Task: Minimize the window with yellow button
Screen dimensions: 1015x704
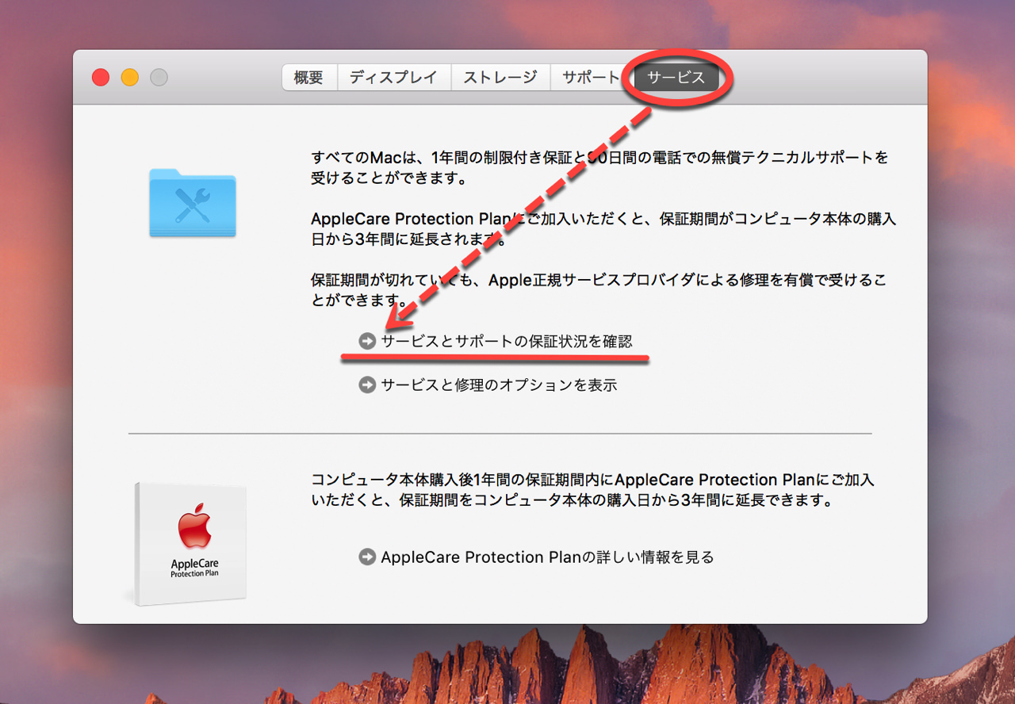Action: point(130,78)
